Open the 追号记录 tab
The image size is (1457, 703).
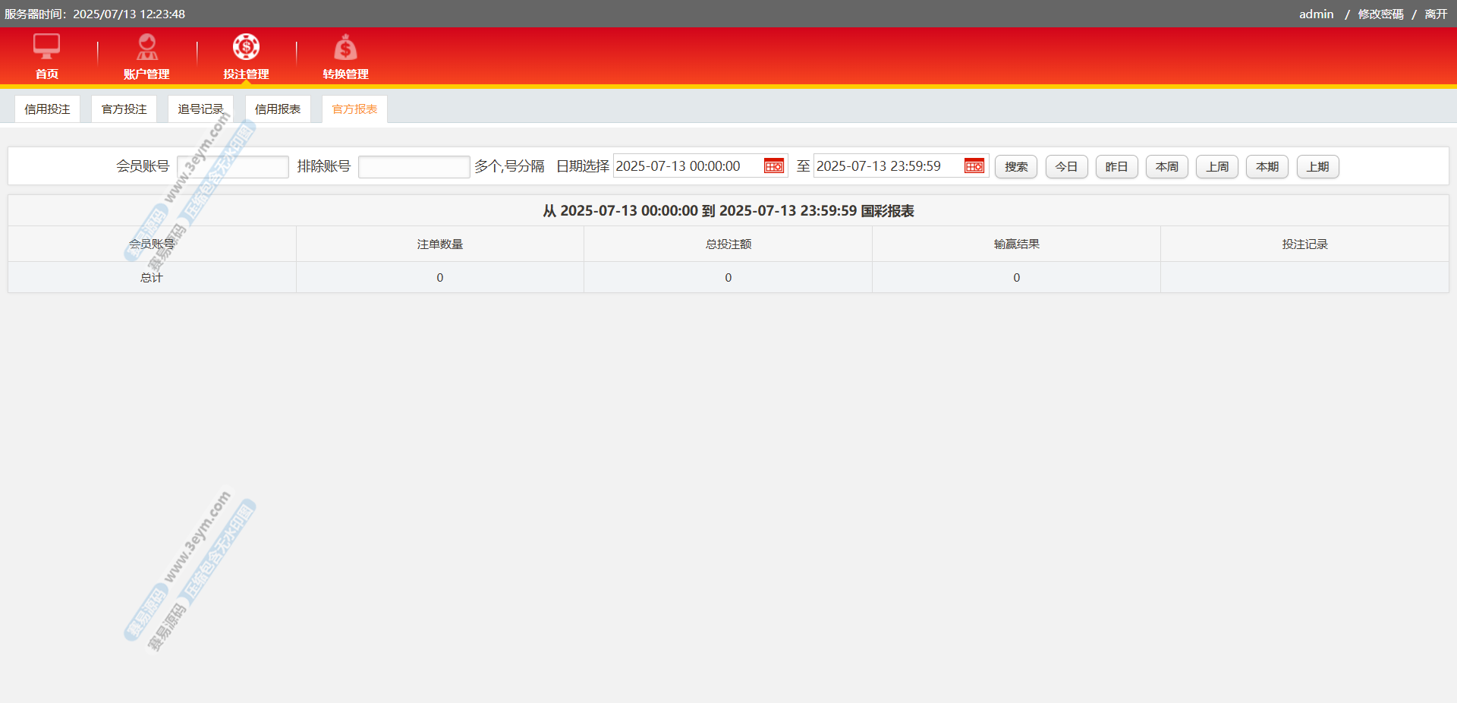click(x=200, y=109)
